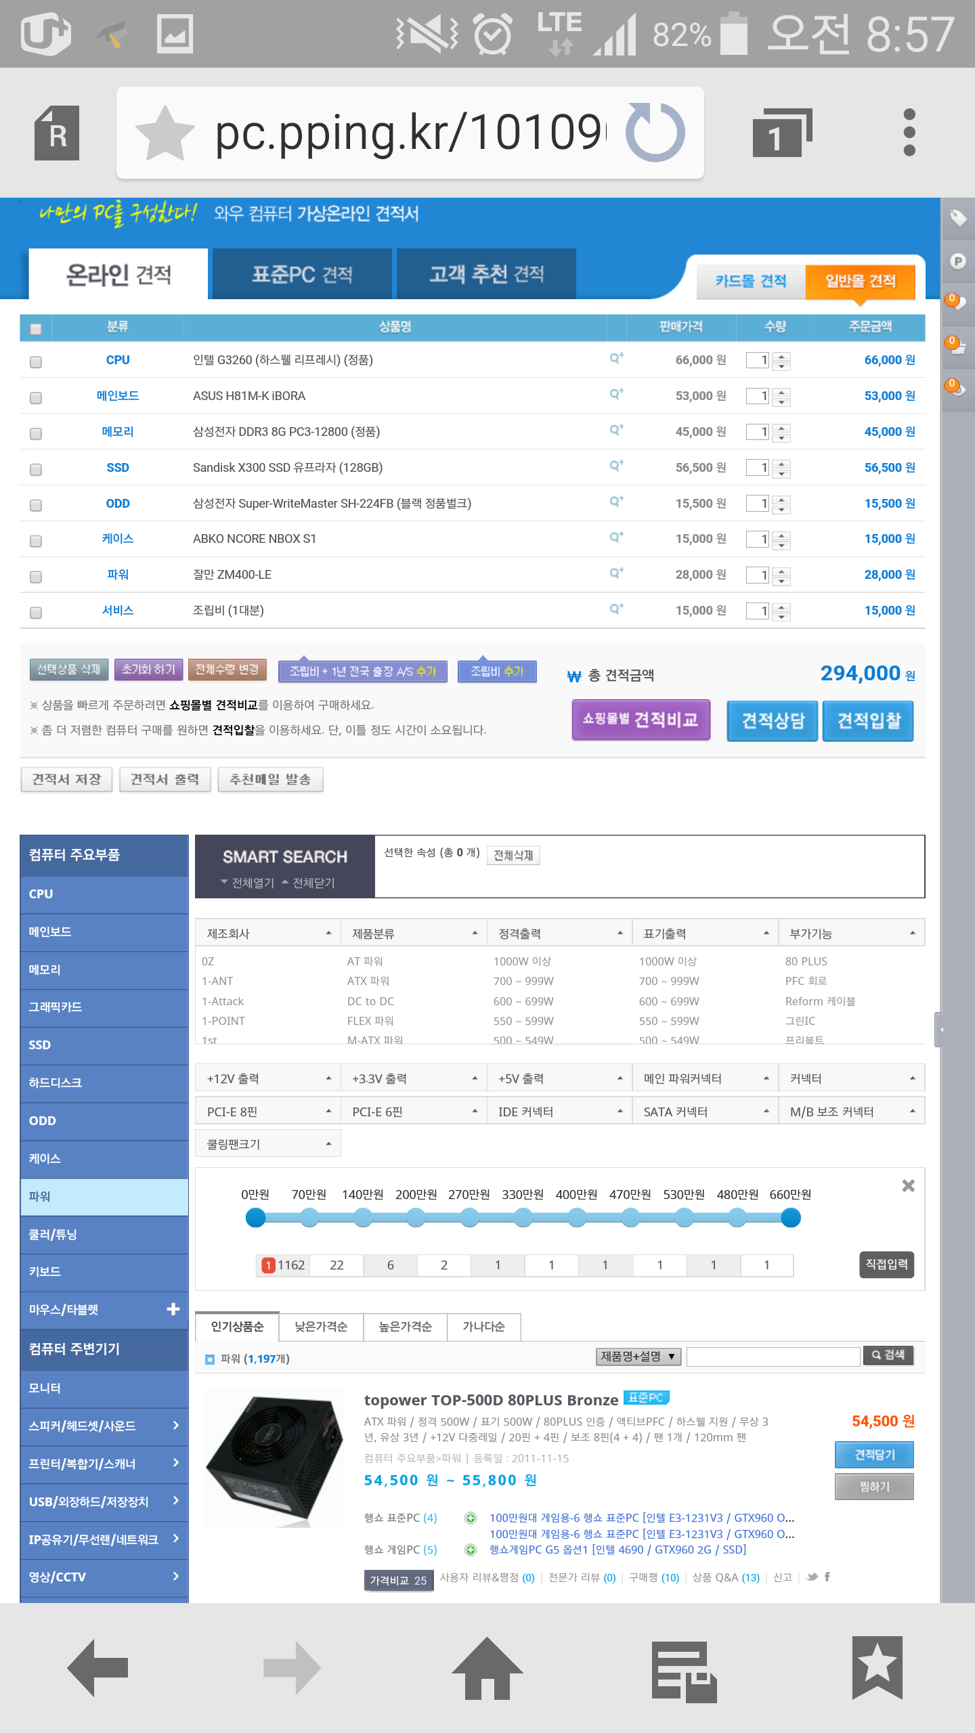Toggle the select-all checkbox in table header

(x=36, y=329)
